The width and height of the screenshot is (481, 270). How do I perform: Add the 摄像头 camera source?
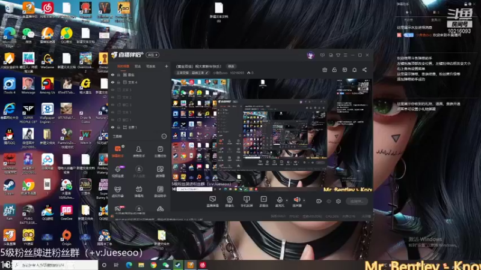point(230,202)
